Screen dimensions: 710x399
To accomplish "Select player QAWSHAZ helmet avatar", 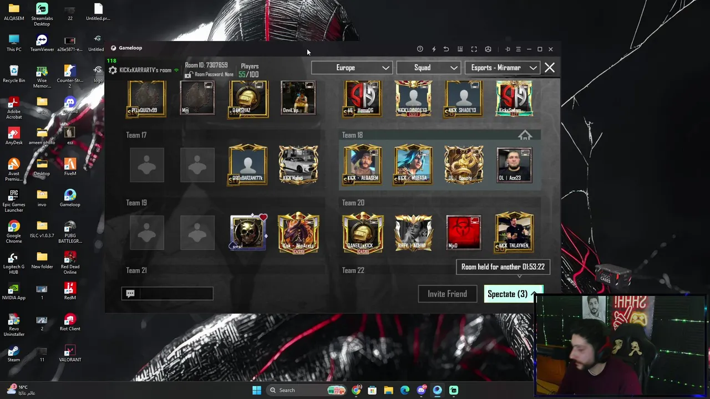I will 248,98.
